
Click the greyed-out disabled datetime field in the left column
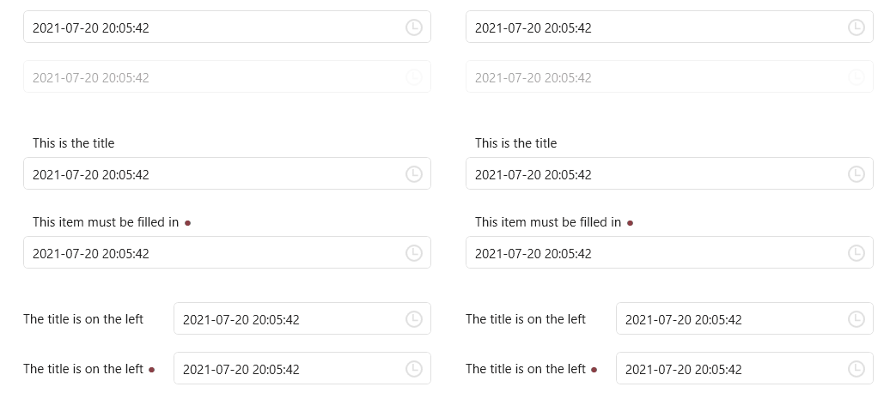(x=227, y=76)
